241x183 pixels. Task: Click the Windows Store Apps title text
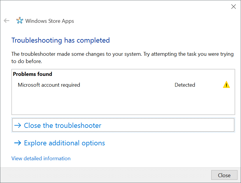pyautogui.click(x=50, y=21)
